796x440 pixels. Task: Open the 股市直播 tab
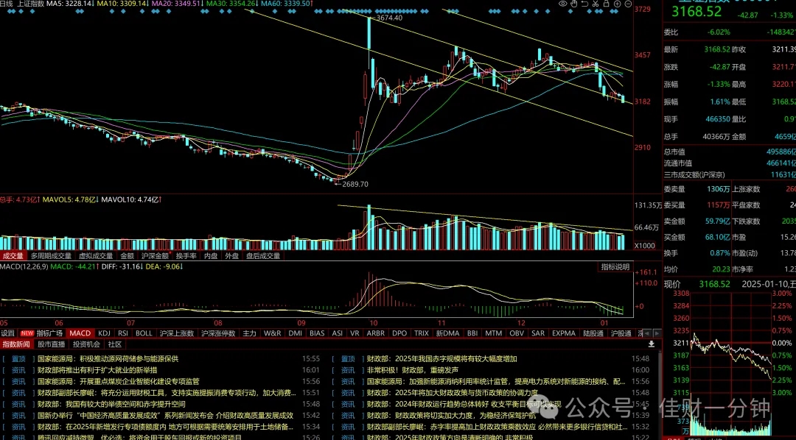(52, 344)
